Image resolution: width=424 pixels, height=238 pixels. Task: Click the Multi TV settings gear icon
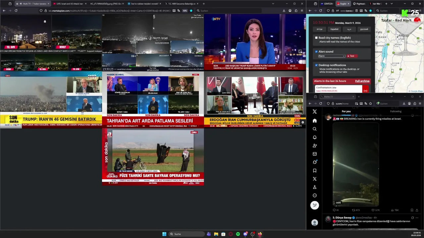302,122
